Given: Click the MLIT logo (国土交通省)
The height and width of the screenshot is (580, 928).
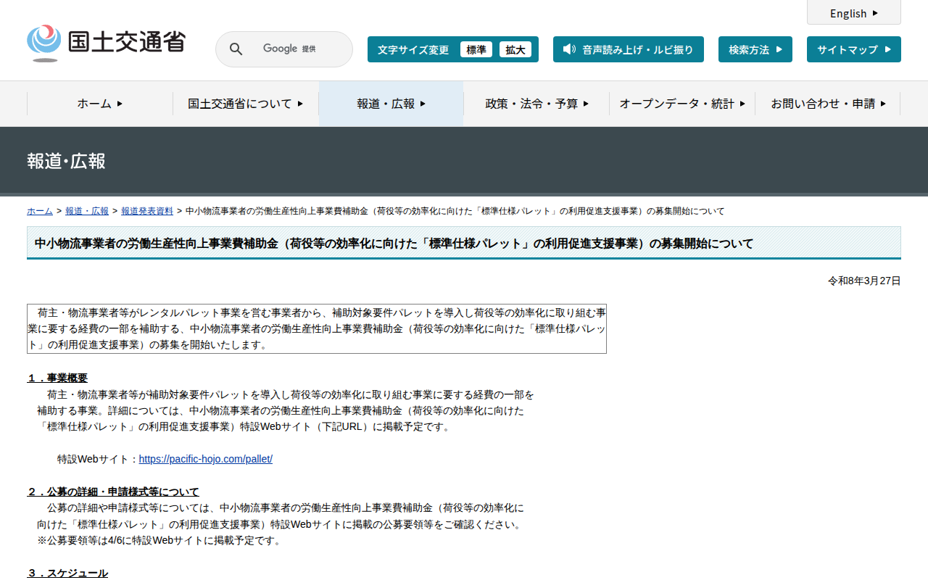Looking at the screenshot, I should (x=106, y=43).
